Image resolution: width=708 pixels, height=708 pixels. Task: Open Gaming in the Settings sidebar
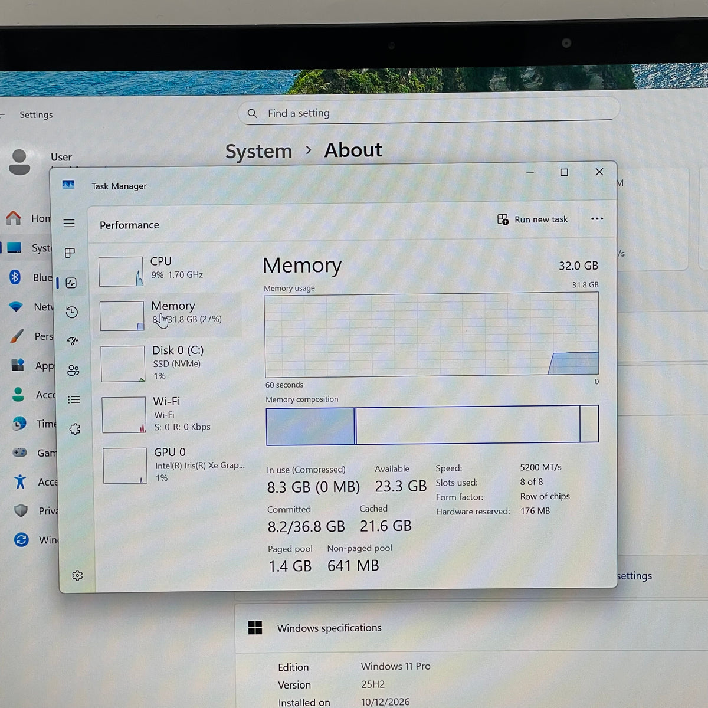click(x=35, y=453)
